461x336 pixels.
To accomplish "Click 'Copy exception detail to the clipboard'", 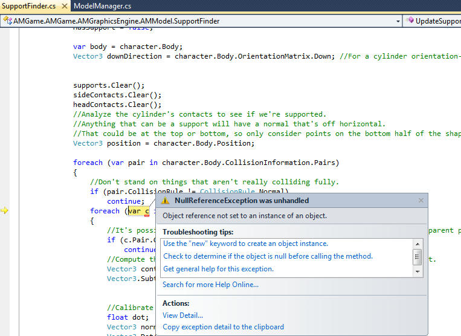I will point(223,327).
